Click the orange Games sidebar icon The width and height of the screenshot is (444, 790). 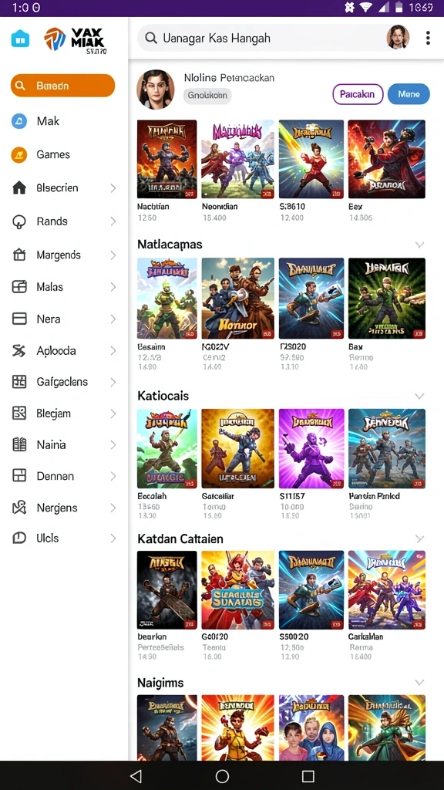[19, 154]
